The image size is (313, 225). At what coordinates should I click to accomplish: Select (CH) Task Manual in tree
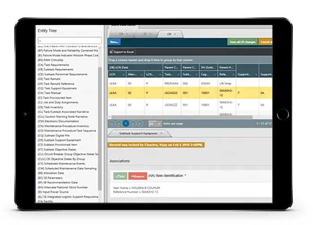[x=49, y=93]
